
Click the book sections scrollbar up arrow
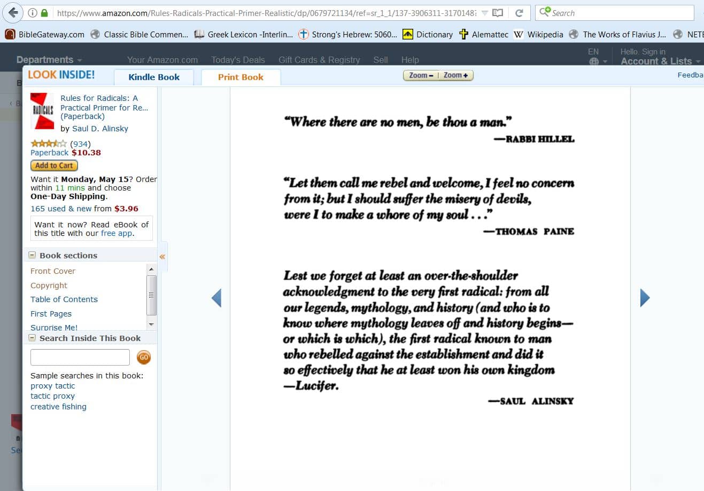click(x=151, y=269)
